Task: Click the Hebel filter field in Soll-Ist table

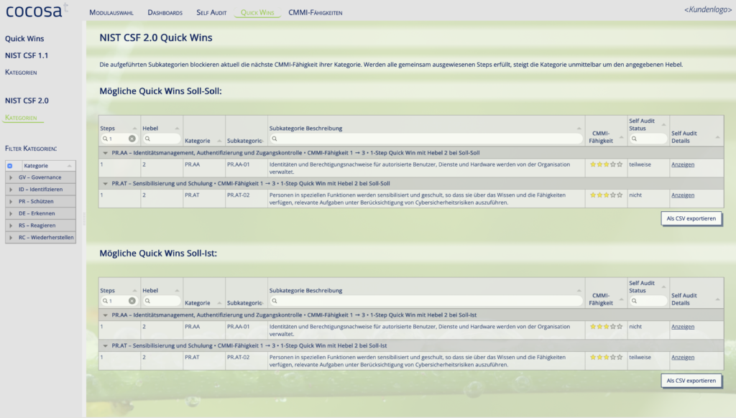Action: point(161,301)
